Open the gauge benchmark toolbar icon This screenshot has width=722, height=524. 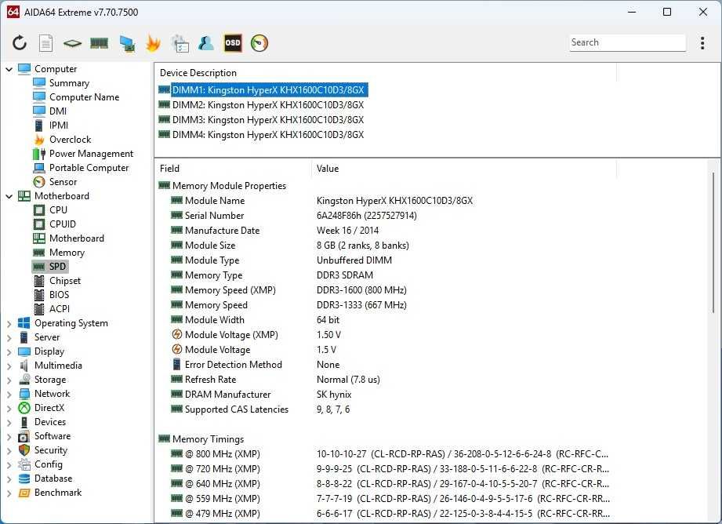click(259, 43)
